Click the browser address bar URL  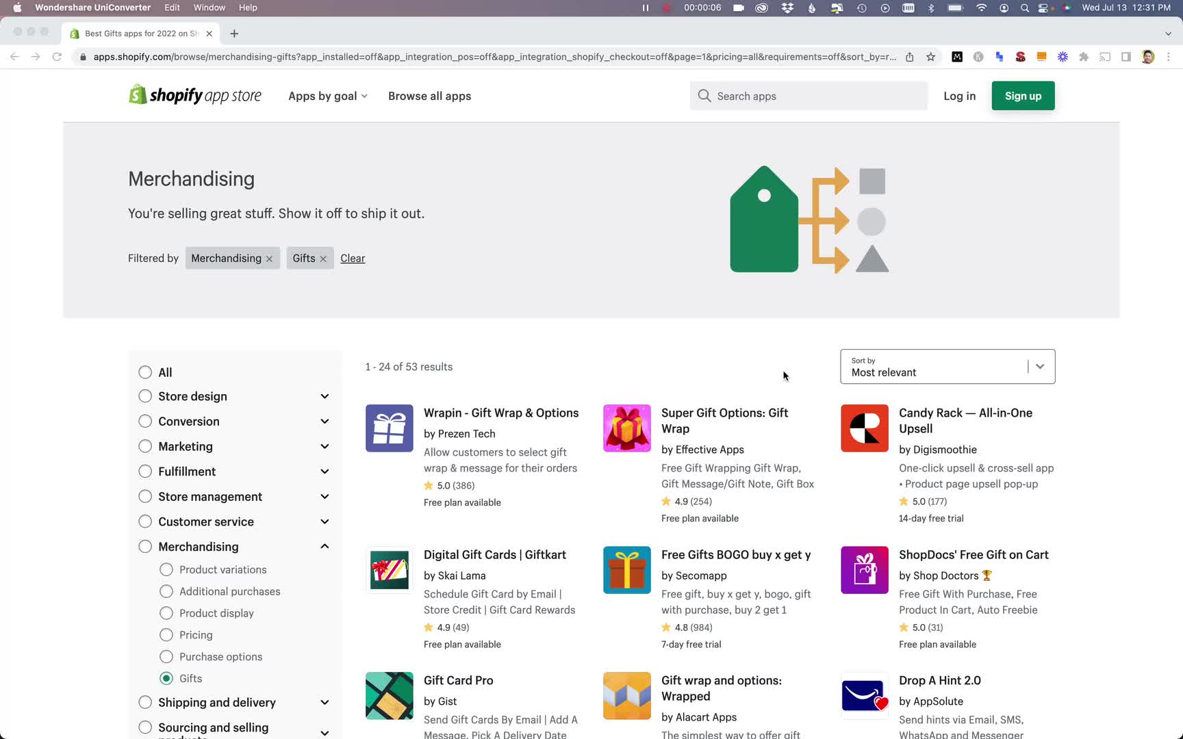point(494,57)
